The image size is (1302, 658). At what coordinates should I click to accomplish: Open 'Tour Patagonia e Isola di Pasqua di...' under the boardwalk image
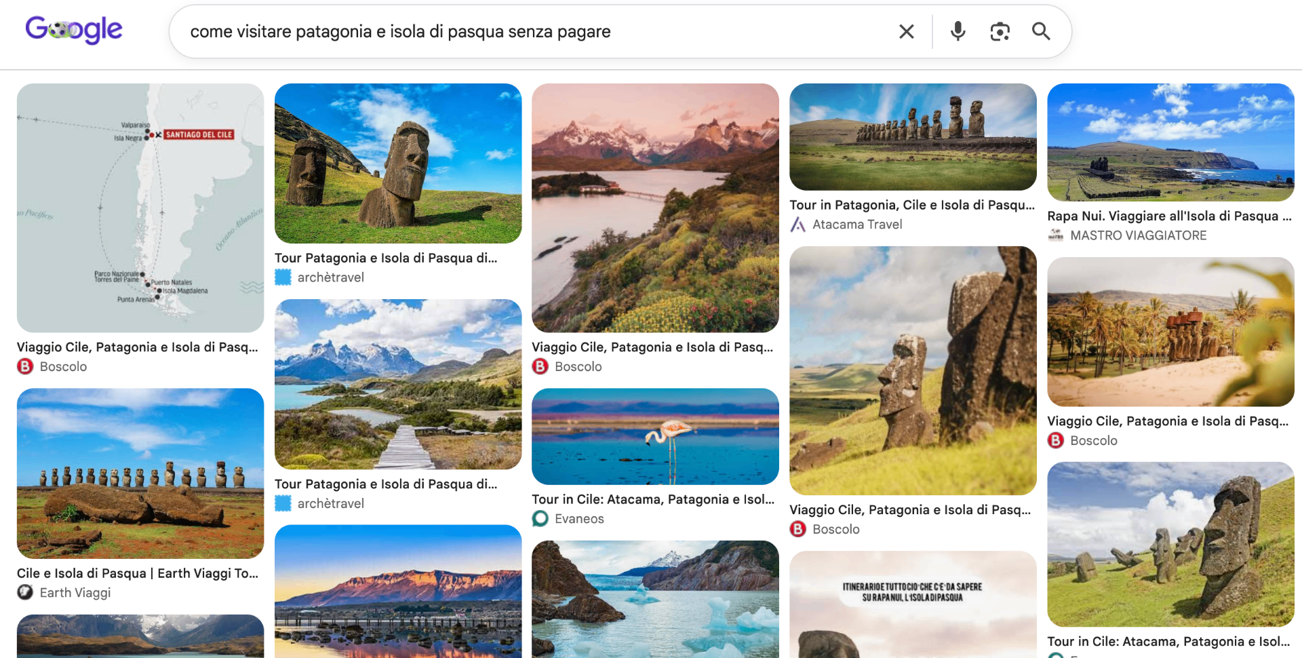point(386,484)
